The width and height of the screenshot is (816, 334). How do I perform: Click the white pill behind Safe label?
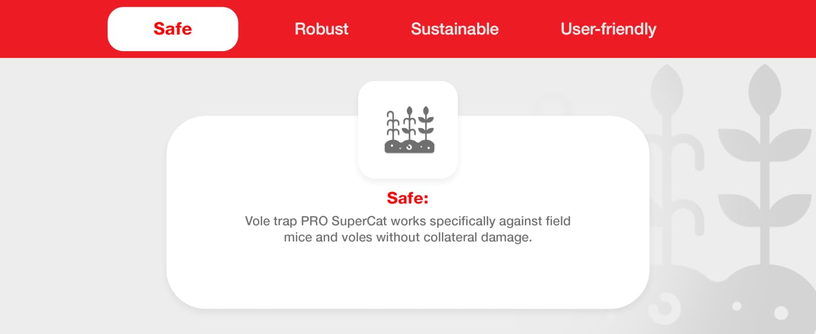[173, 29]
